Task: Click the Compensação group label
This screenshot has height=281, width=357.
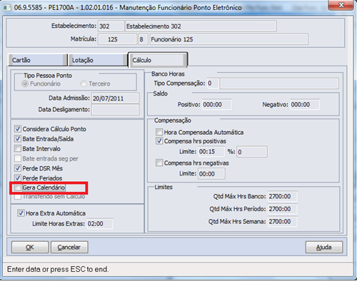Action: [x=173, y=121]
